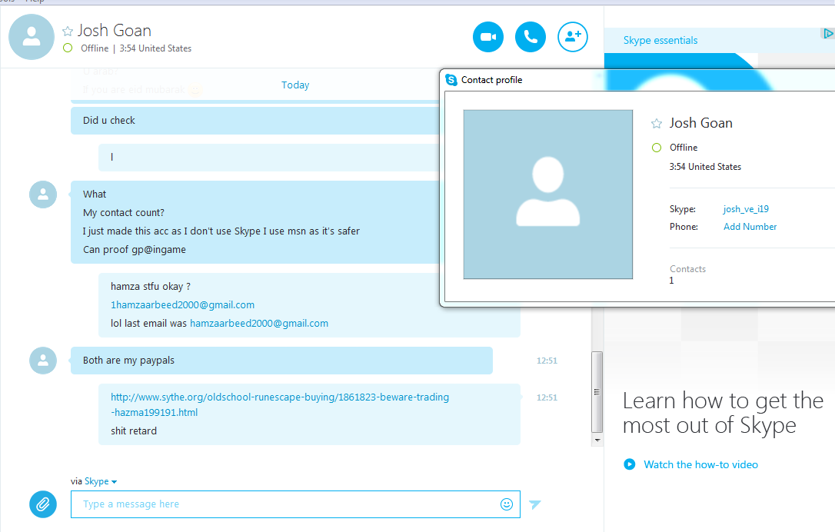The height and width of the screenshot is (532, 835).
Task: Click the play icon beside Watch the how-to video
Action: [630, 464]
